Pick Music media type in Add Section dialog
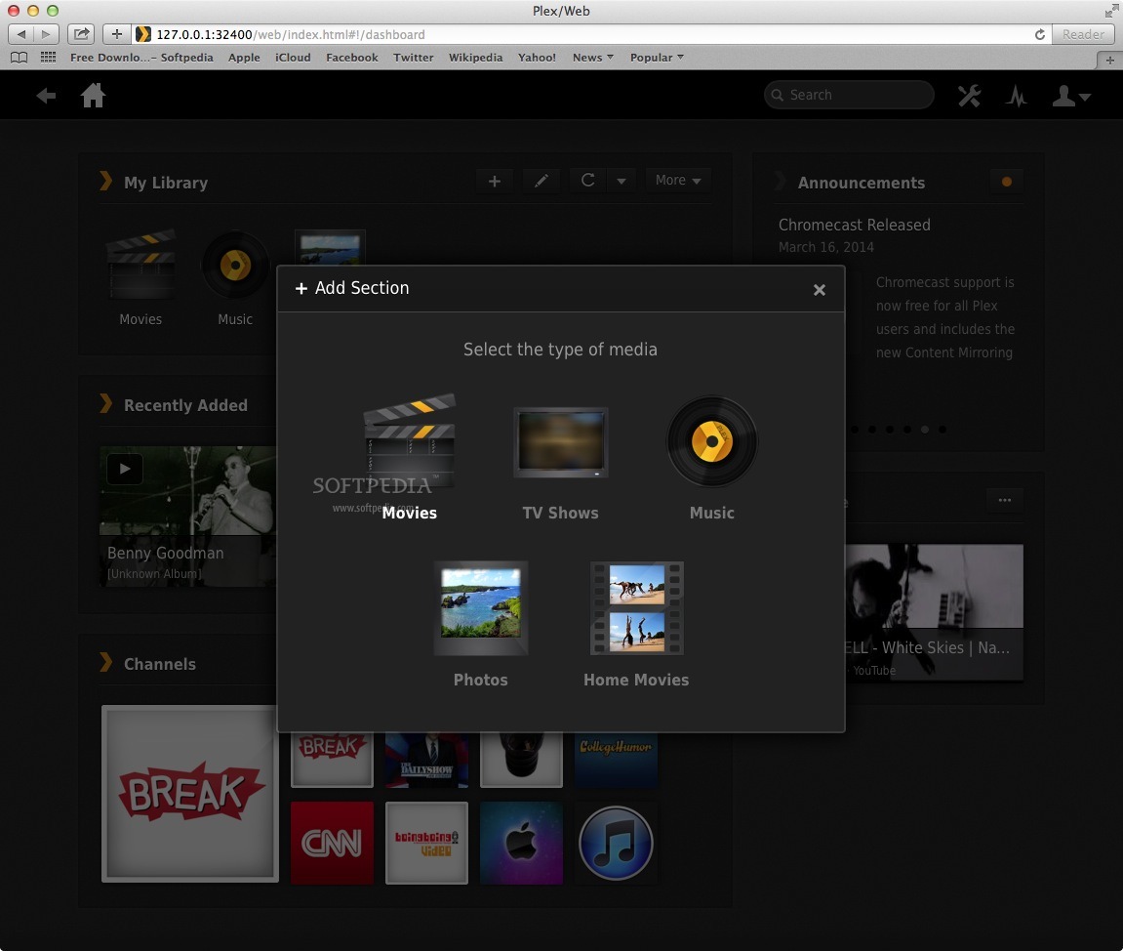Screen dimensions: 1123x951 pos(712,459)
